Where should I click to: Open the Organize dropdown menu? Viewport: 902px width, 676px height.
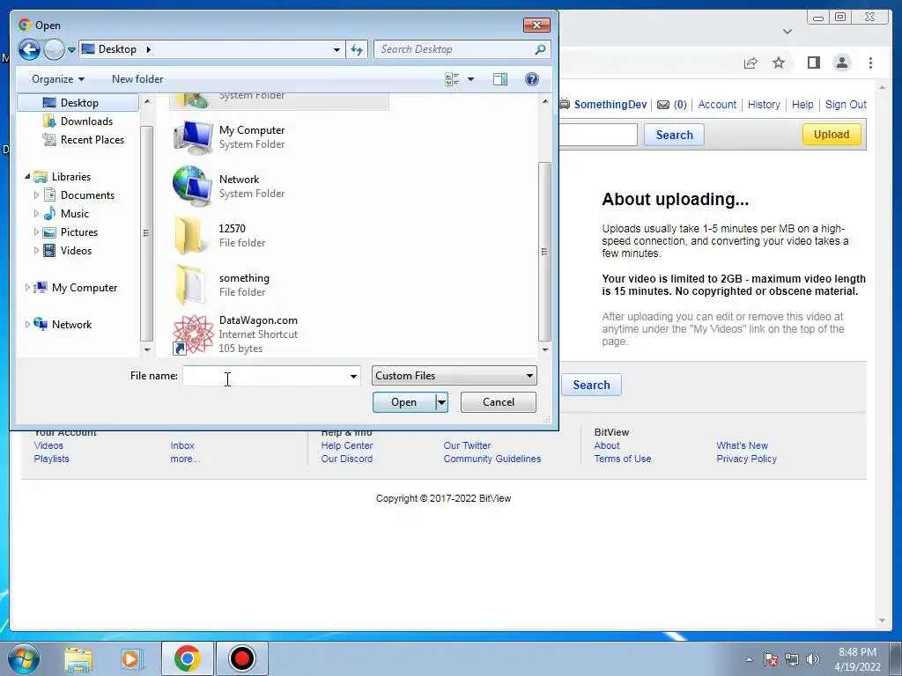(x=58, y=79)
